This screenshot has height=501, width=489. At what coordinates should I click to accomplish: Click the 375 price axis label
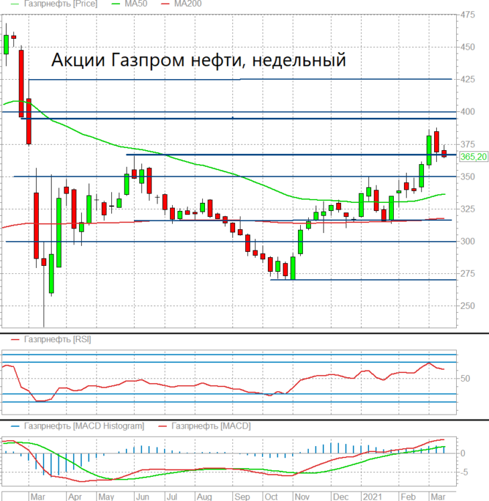click(468, 145)
